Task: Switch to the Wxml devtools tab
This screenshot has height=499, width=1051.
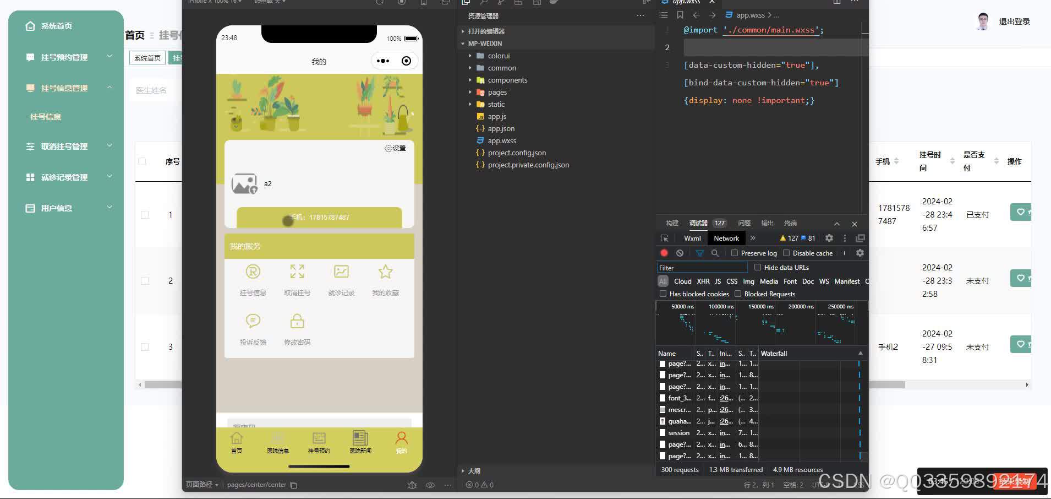Action: pyautogui.click(x=692, y=238)
